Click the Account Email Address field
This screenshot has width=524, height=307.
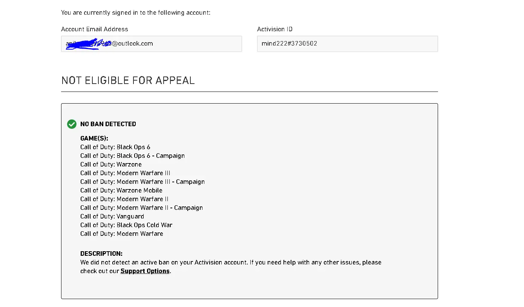point(151,44)
